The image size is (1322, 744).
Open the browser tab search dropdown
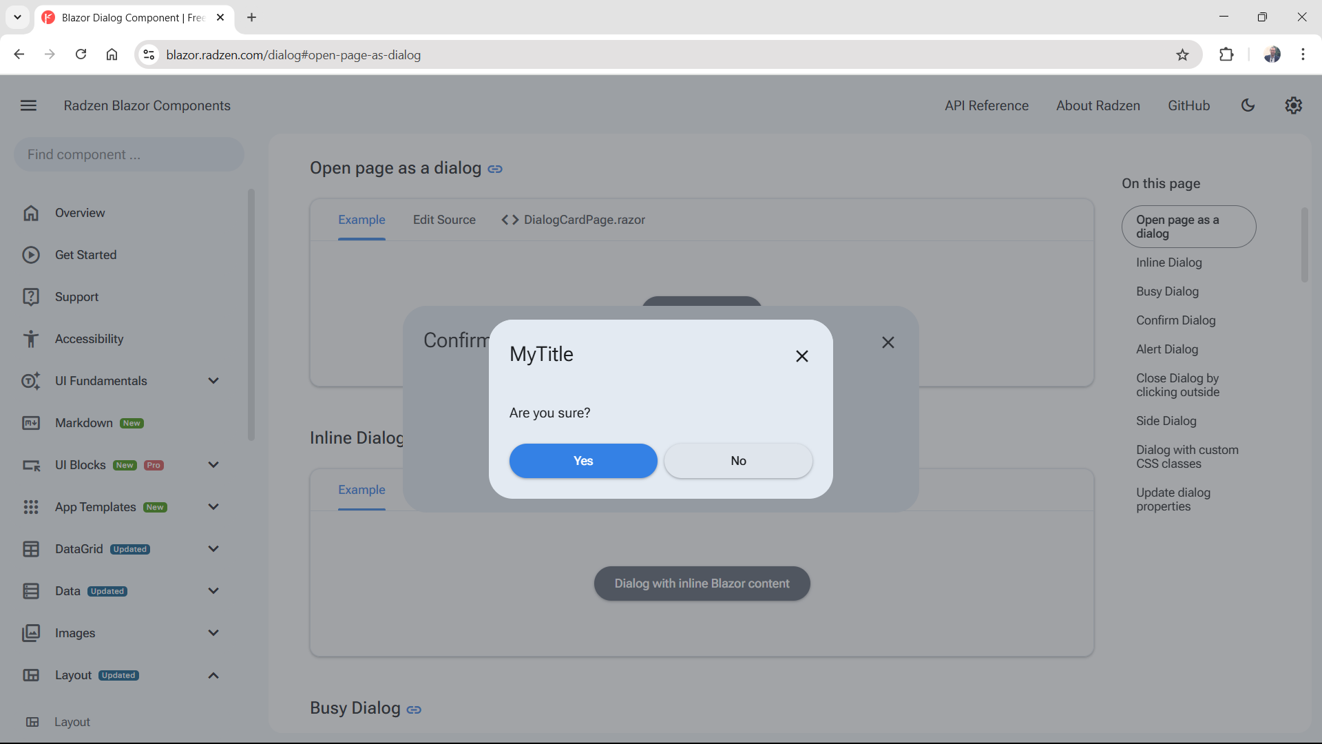(17, 17)
